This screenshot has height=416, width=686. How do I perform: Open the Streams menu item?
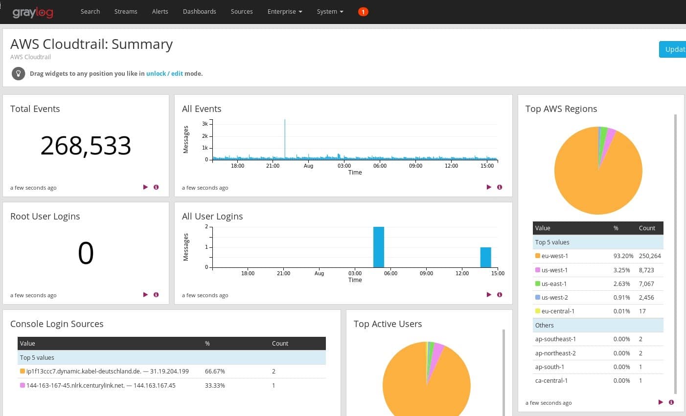(126, 12)
